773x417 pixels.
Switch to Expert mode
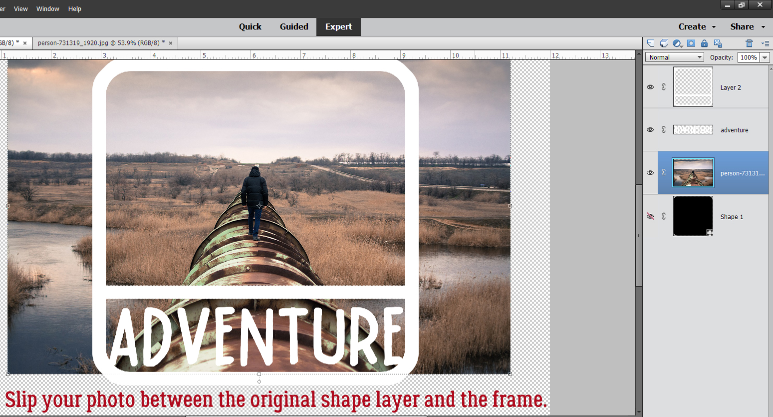[x=338, y=26]
